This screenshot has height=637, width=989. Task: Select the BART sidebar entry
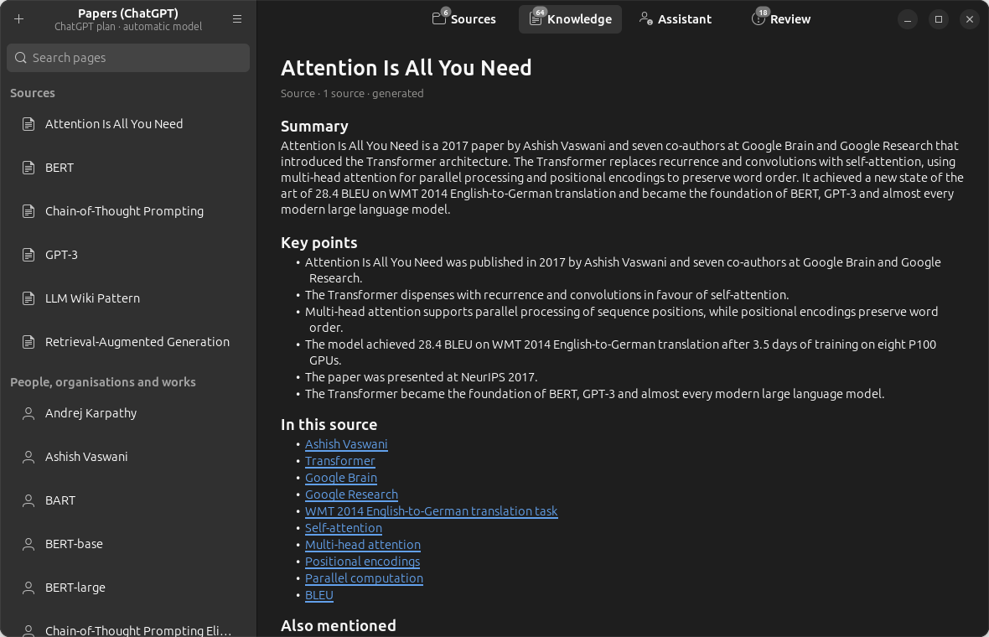128,500
